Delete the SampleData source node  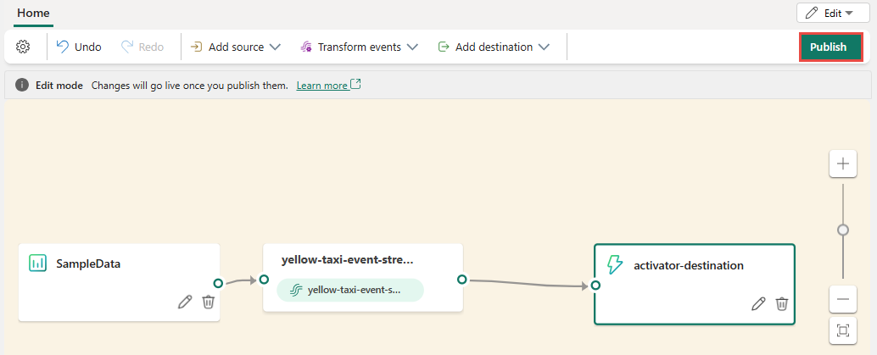pyautogui.click(x=209, y=302)
